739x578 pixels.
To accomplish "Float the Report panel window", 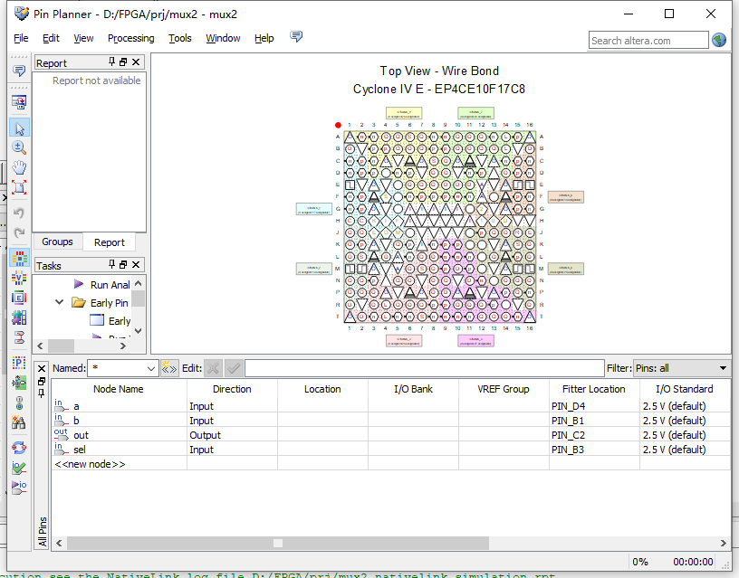I will click(x=123, y=62).
